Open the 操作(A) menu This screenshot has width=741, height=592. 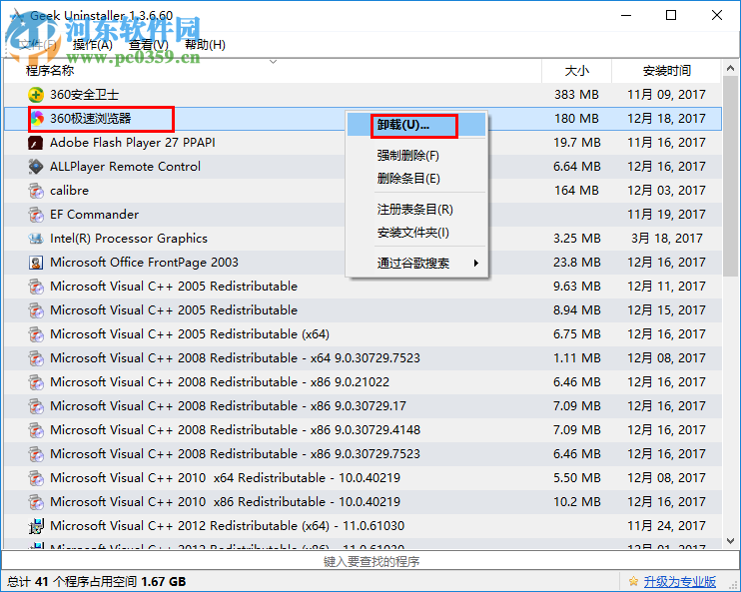92,45
